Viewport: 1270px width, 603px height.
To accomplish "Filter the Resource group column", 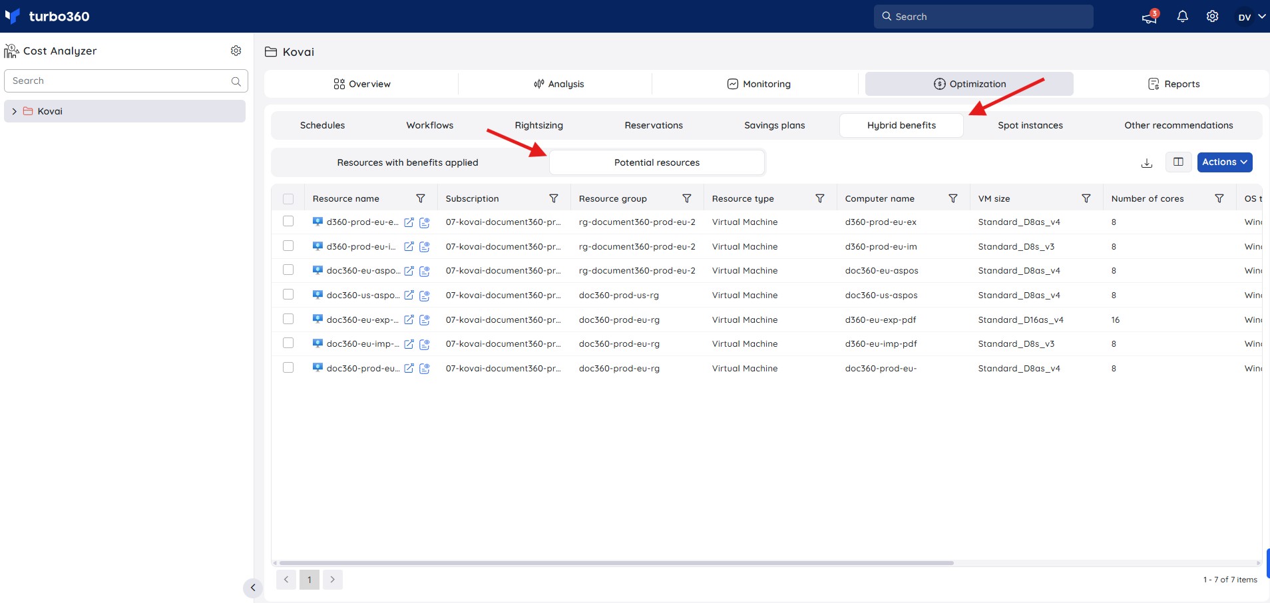I will (x=687, y=198).
